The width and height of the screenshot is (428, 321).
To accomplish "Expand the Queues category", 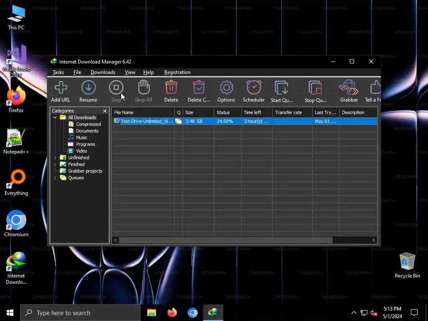I will pyautogui.click(x=55, y=178).
